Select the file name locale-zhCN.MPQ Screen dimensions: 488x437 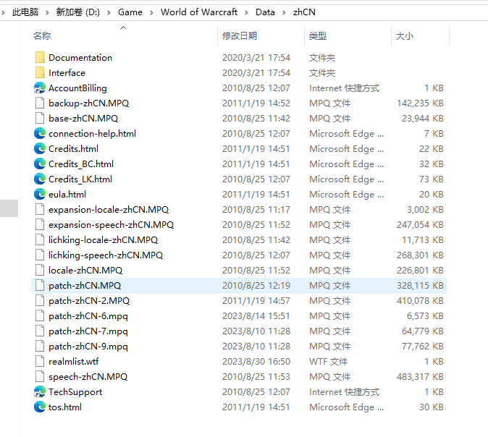coord(85,271)
